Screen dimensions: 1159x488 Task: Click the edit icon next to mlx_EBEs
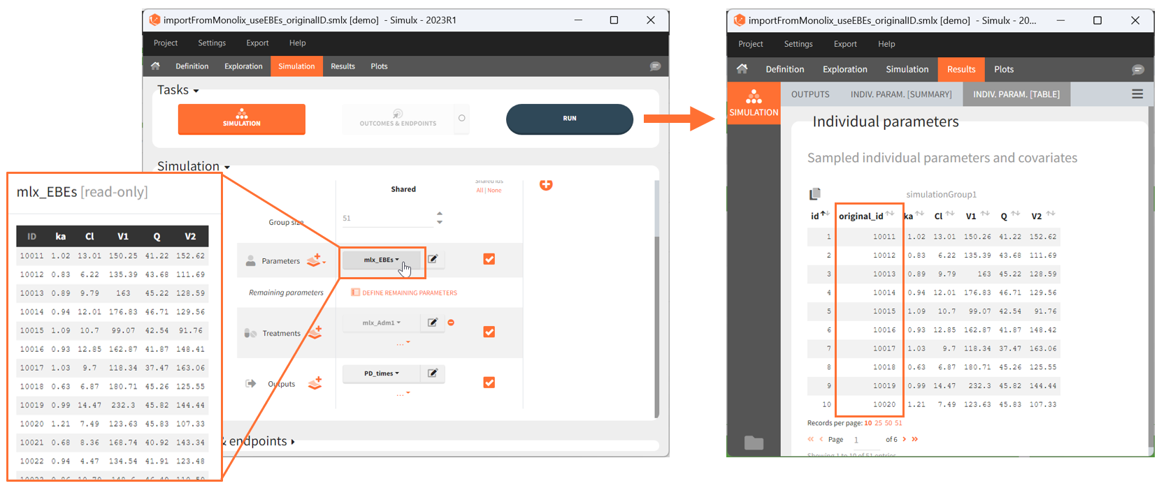click(433, 259)
